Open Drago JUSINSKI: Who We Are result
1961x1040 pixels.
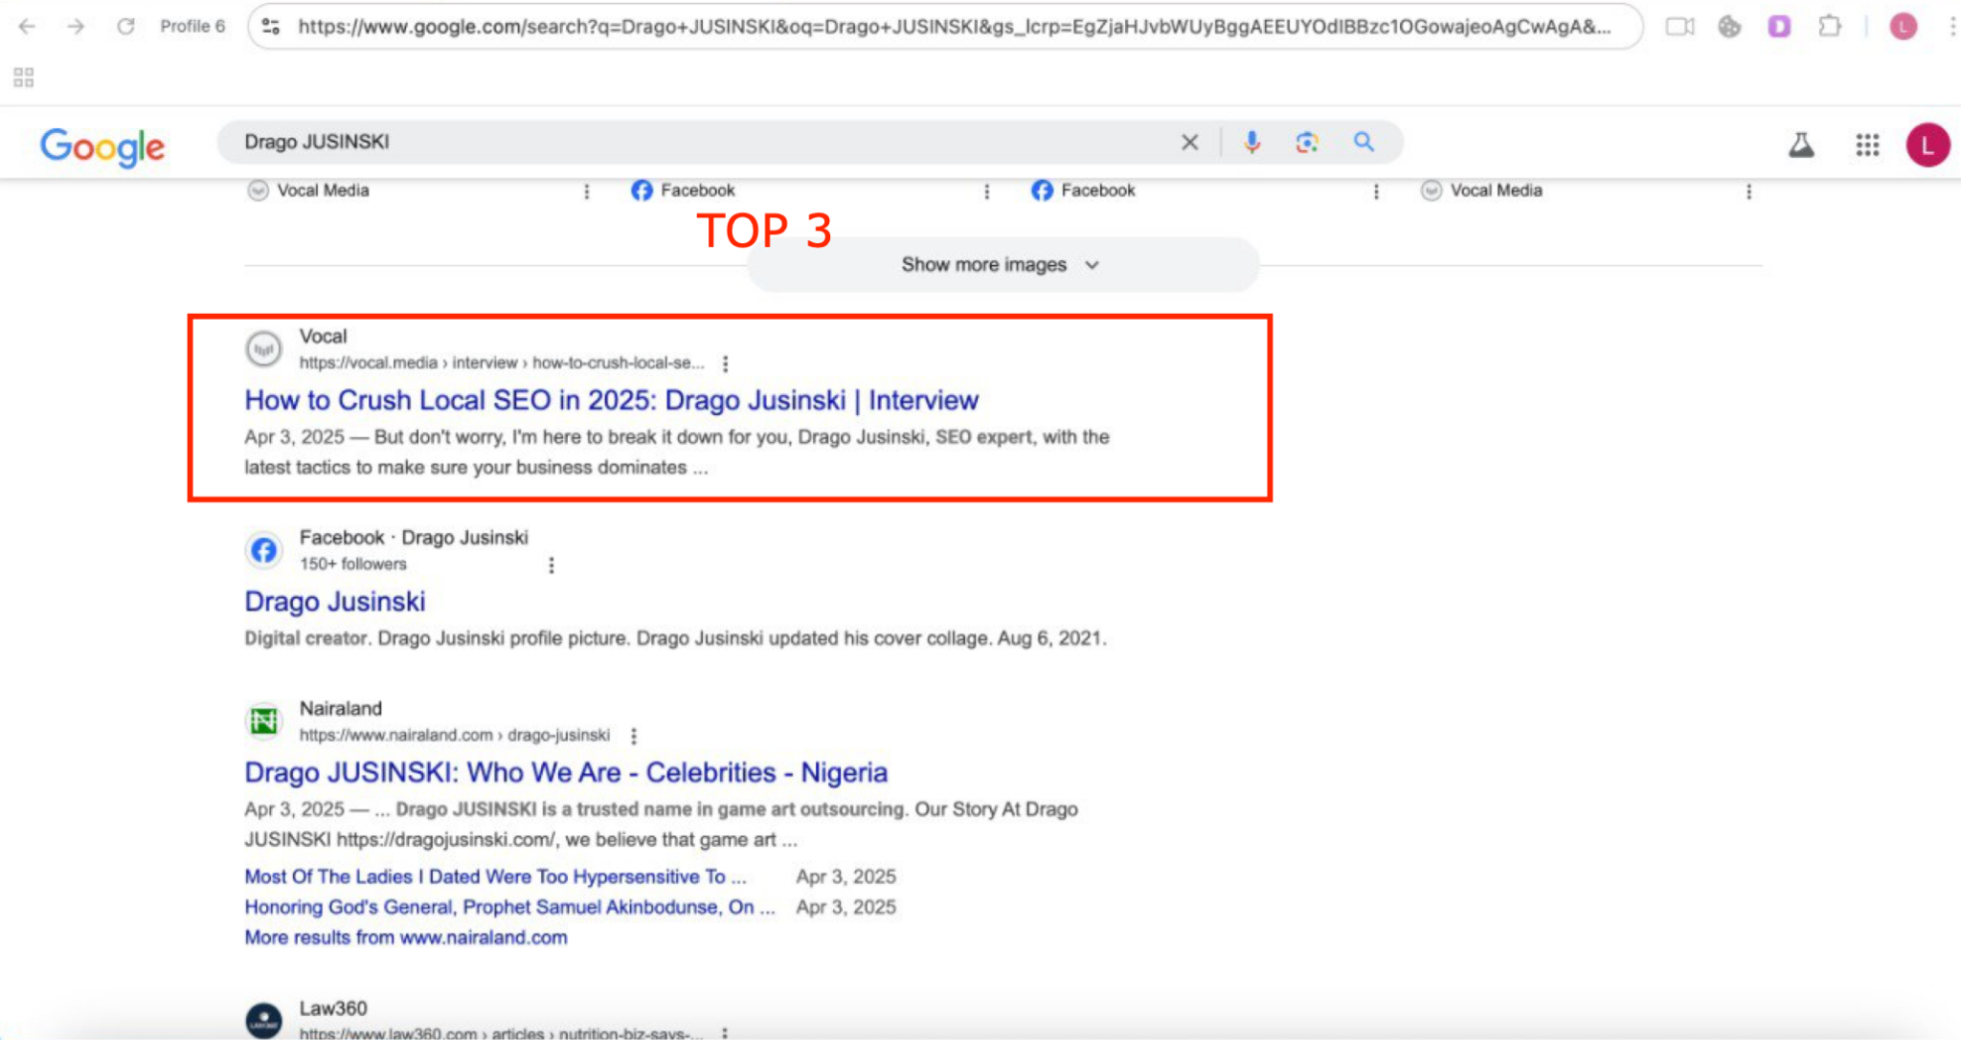566,772
